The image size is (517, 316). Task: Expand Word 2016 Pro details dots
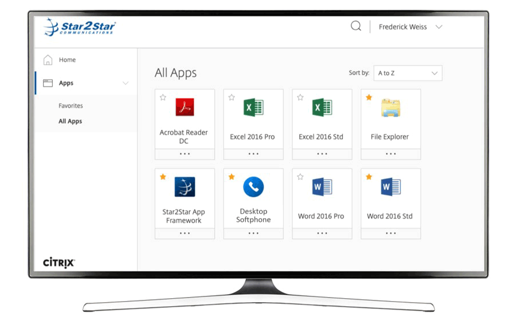322,233
